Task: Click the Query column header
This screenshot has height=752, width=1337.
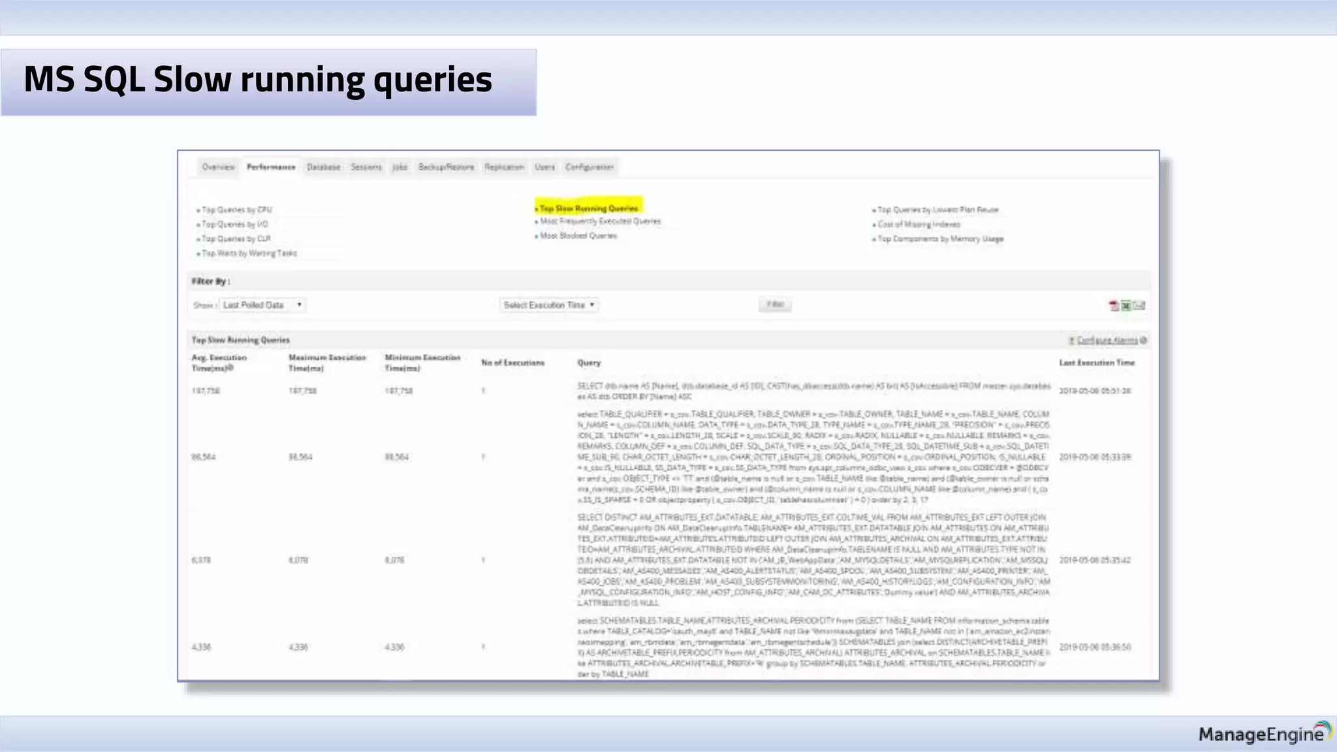Action: tap(589, 363)
